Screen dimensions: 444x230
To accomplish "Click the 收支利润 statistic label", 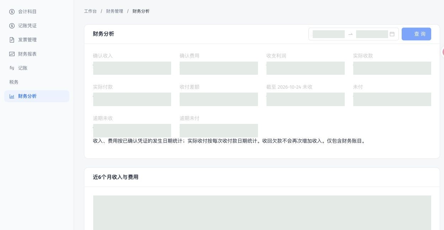I will [276, 56].
